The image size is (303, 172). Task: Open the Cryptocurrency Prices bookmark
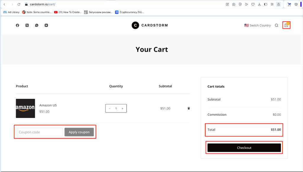tap(129, 12)
